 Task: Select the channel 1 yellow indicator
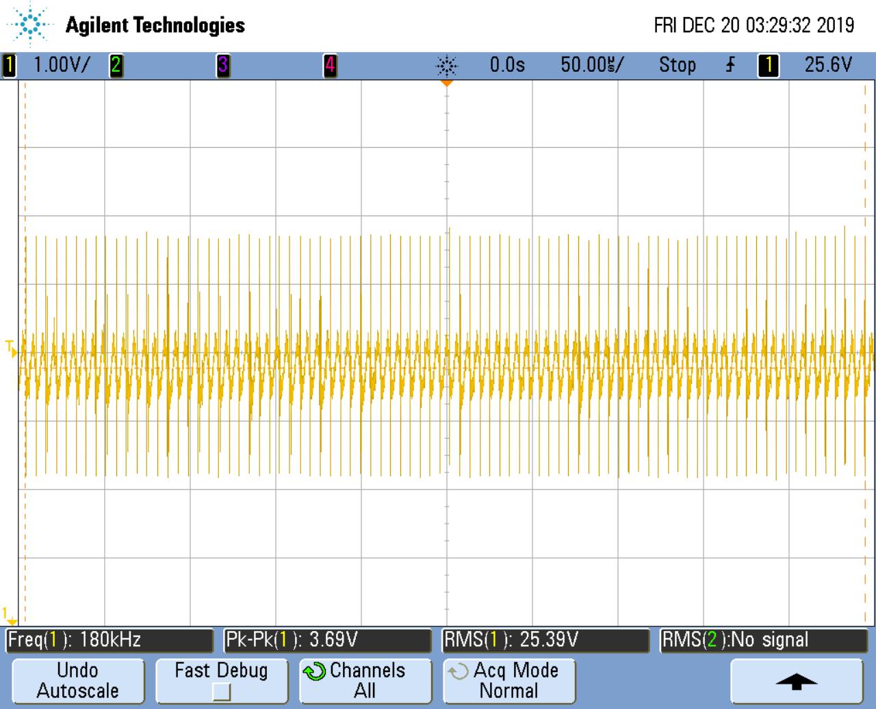click(x=9, y=66)
